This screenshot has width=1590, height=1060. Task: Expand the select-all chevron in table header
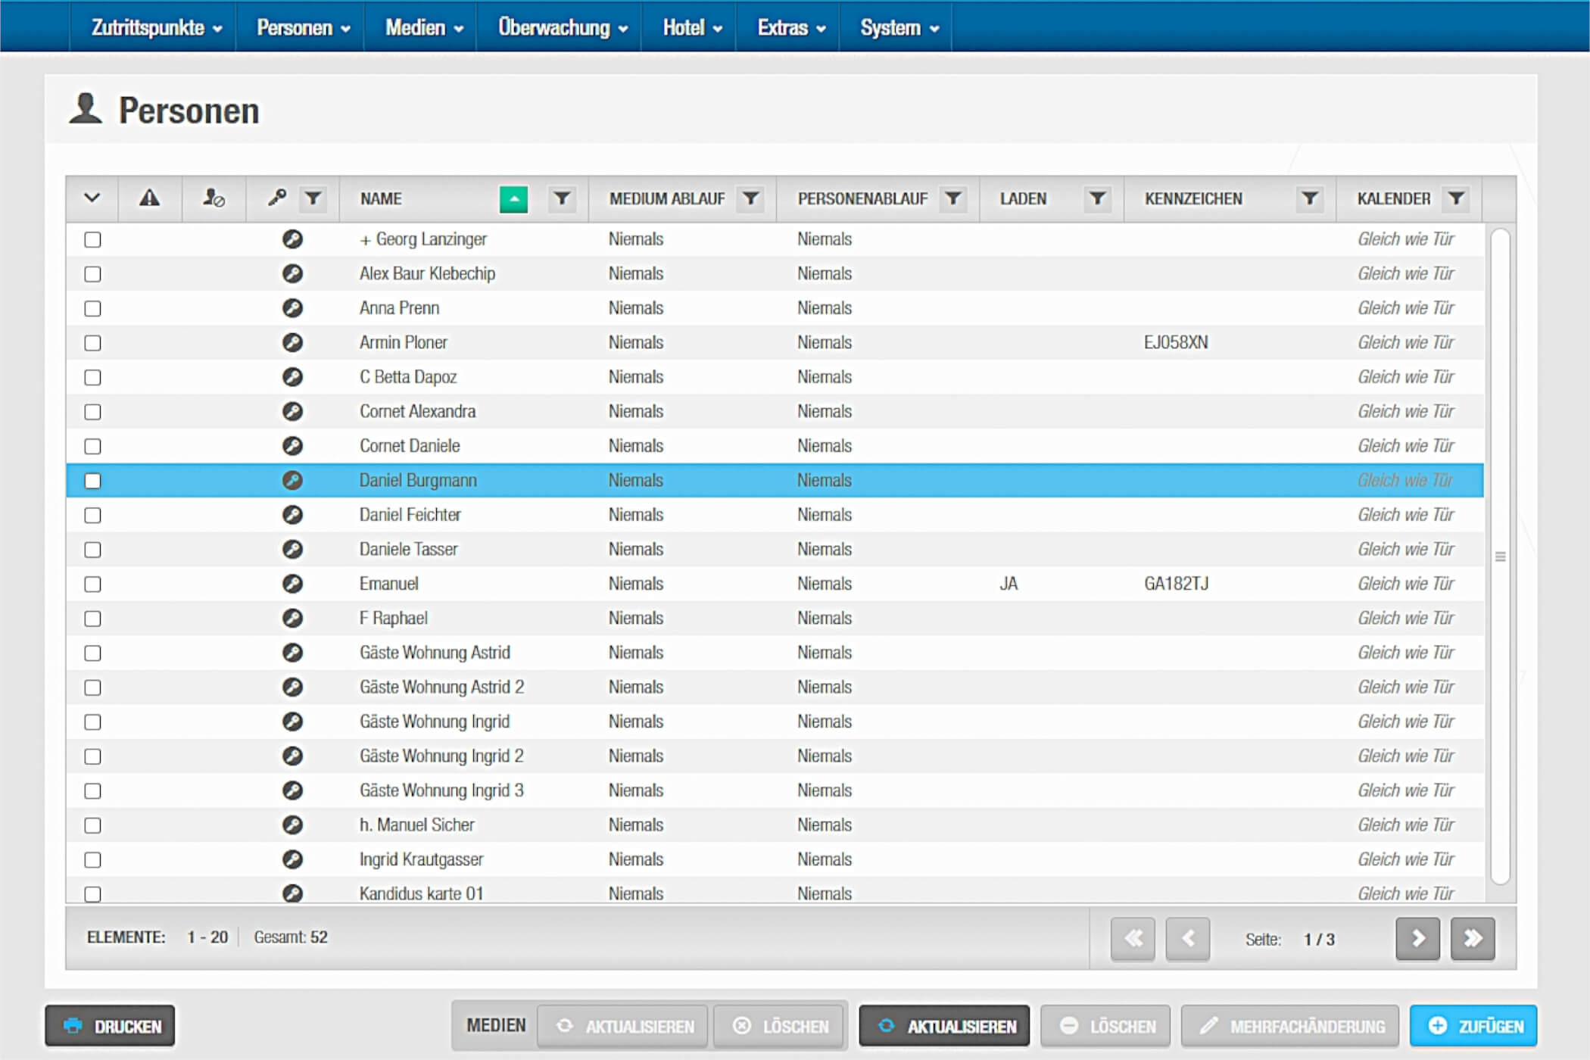[x=92, y=199]
